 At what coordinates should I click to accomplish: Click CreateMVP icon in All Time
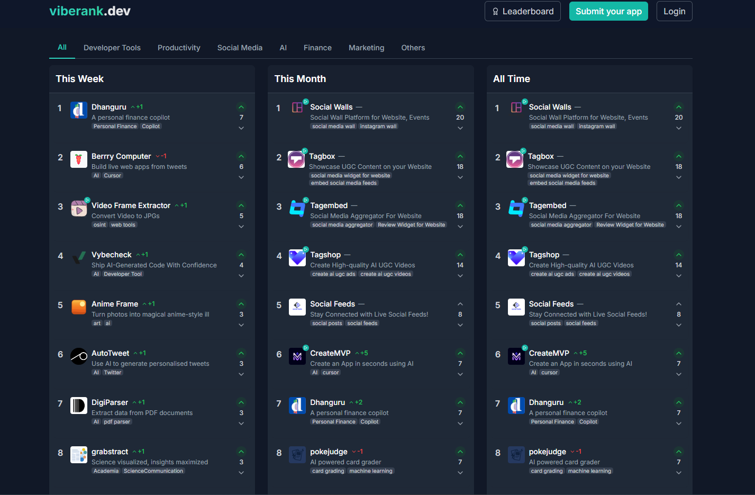(516, 356)
